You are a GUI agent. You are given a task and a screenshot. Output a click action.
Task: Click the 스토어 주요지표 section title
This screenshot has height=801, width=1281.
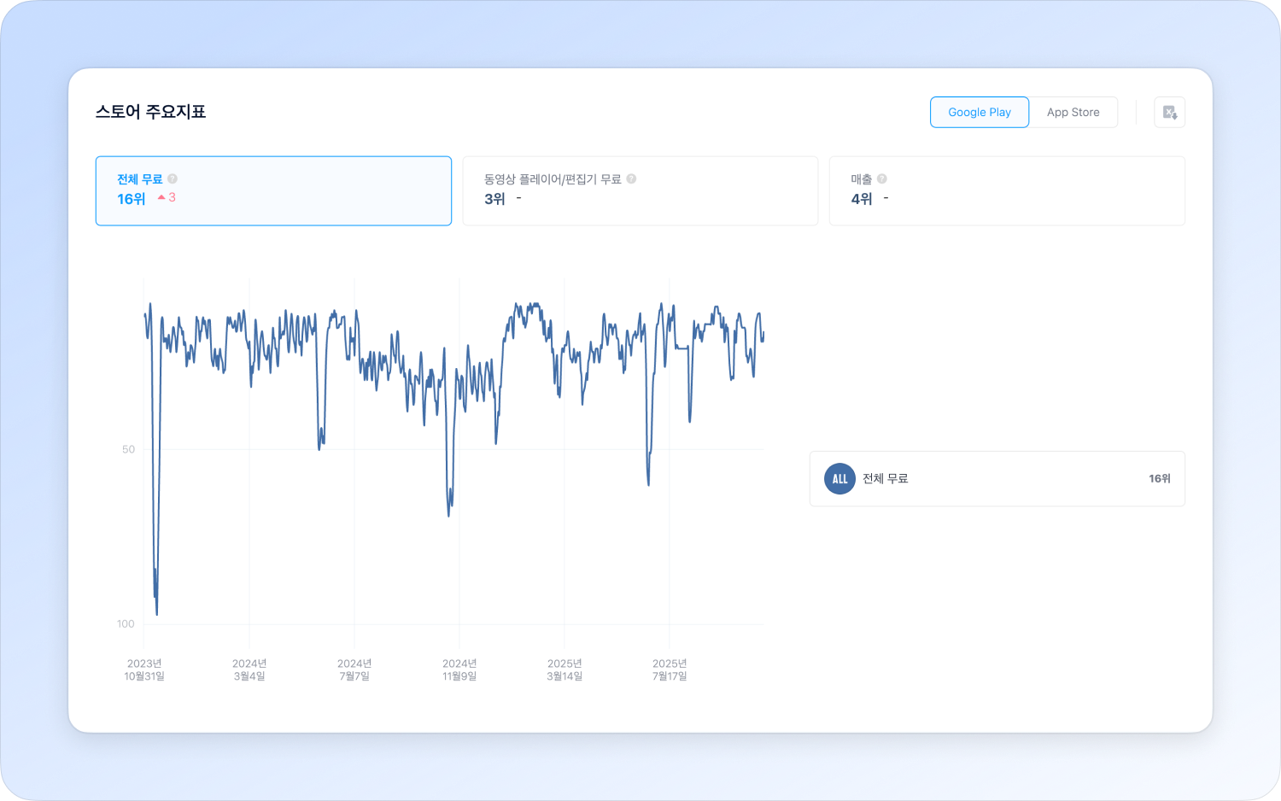point(150,112)
